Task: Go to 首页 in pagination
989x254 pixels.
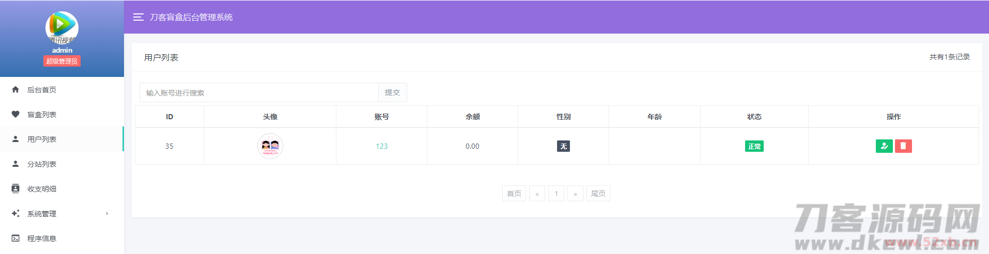Action: click(x=514, y=194)
